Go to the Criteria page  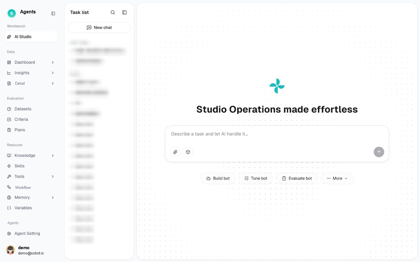[31, 119]
